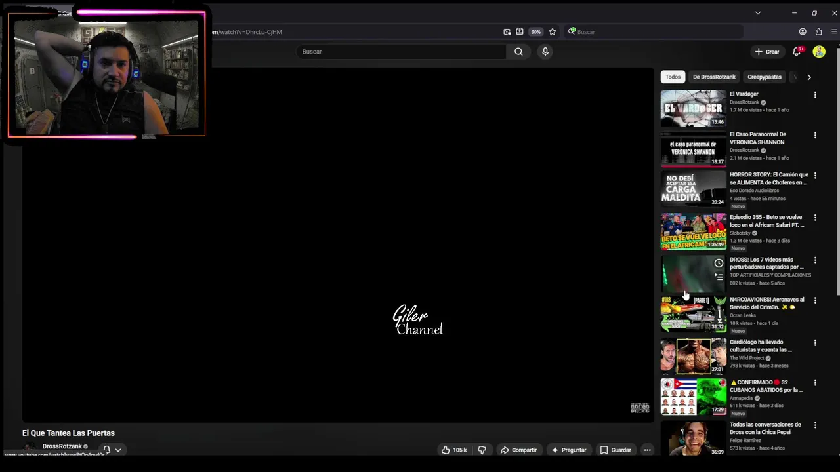The height and width of the screenshot is (472, 840).
Task: Open more actions ellipsis under video
Action: point(647,450)
